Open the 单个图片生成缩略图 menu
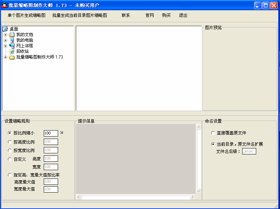This screenshot has height=209, width=280. coord(27,15)
